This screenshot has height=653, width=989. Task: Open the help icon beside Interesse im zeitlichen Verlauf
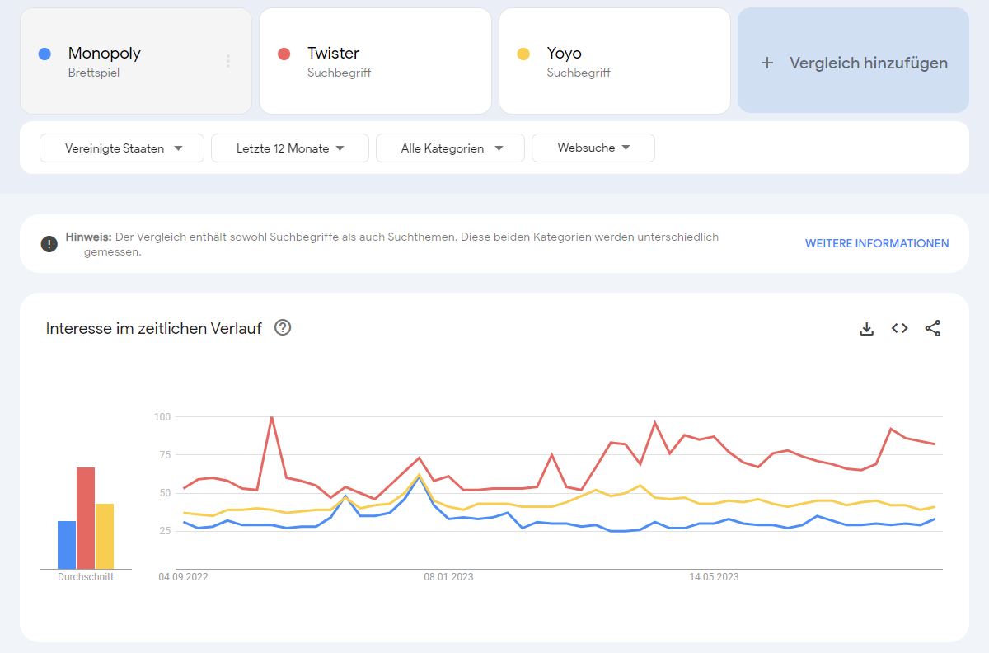(x=283, y=327)
